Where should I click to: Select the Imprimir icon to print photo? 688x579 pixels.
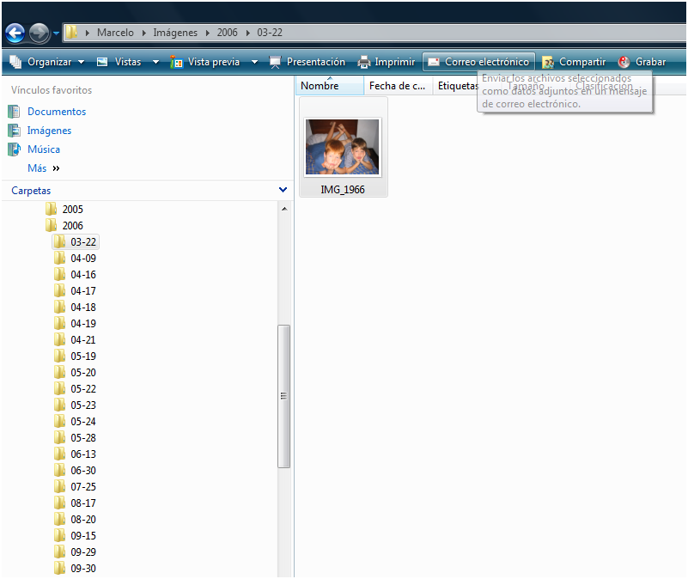(x=364, y=61)
